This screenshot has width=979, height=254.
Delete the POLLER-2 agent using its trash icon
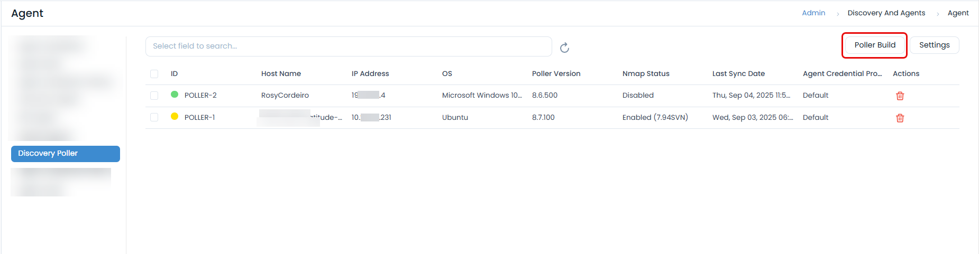click(x=900, y=96)
